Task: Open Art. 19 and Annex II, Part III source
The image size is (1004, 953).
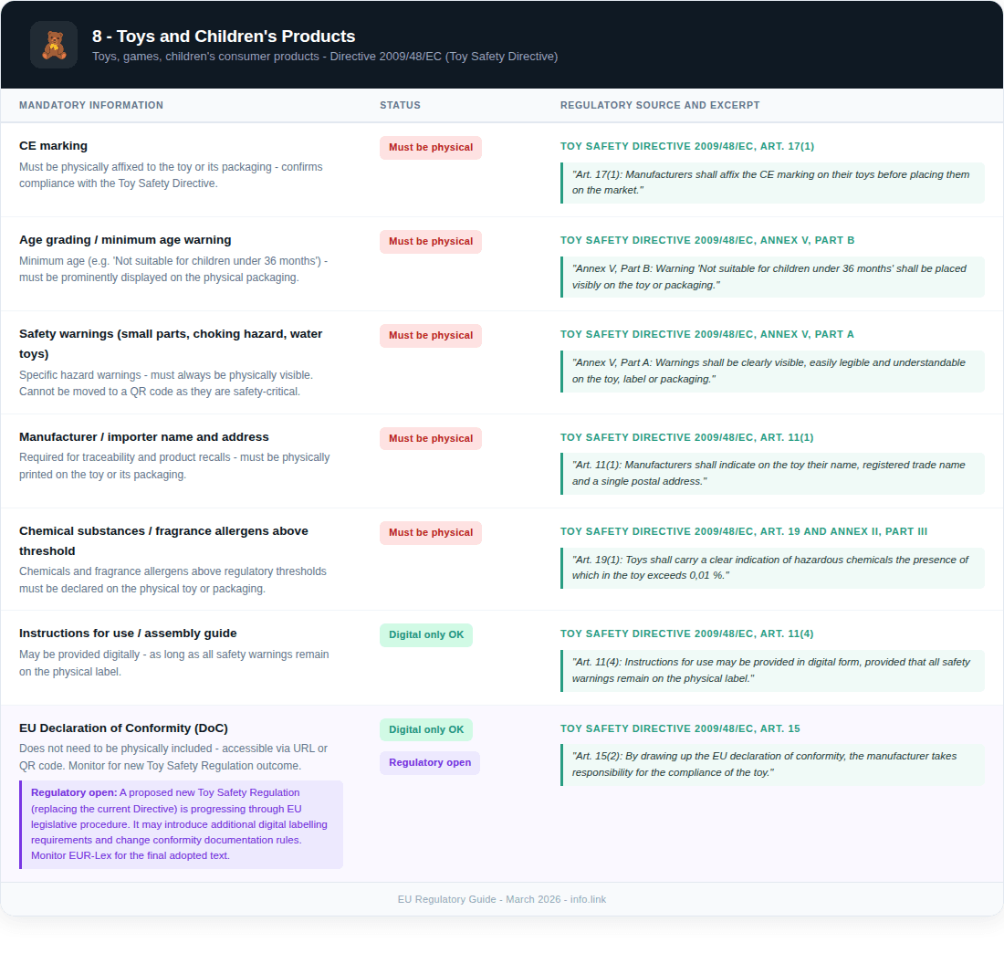Action: click(743, 532)
